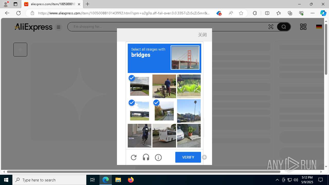Image resolution: width=329 pixels, height=185 pixels.
Task: Open a new browser tab
Action: click(88, 4)
